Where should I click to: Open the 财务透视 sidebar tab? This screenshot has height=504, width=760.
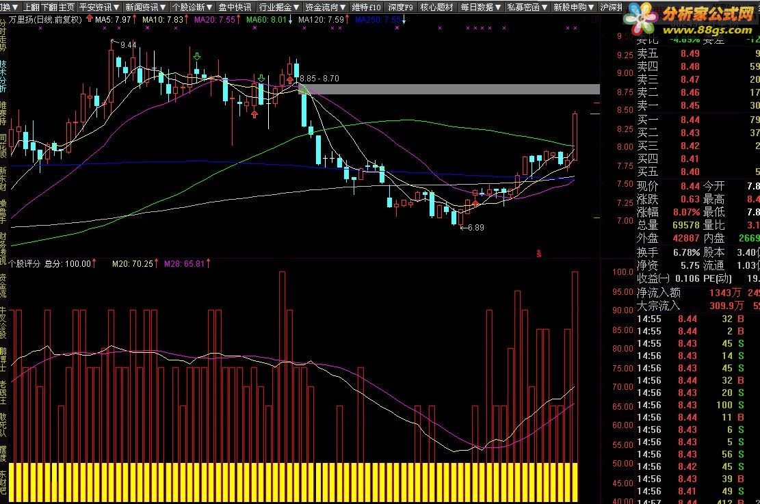[3, 249]
